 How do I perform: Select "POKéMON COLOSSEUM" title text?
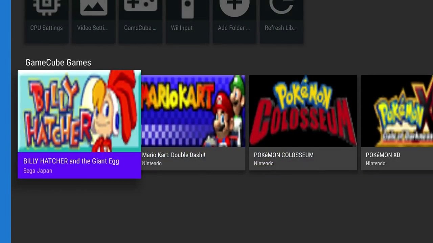point(284,155)
